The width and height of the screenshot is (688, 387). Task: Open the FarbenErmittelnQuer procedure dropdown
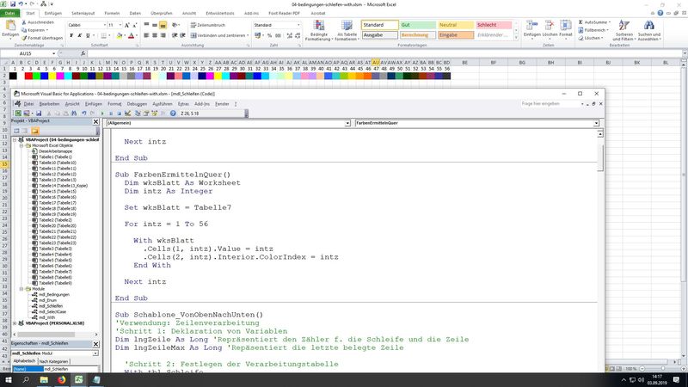[x=596, y=123]
